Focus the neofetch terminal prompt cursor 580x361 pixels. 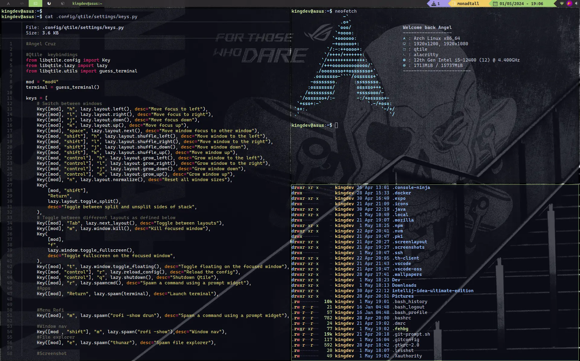(336, 125)
